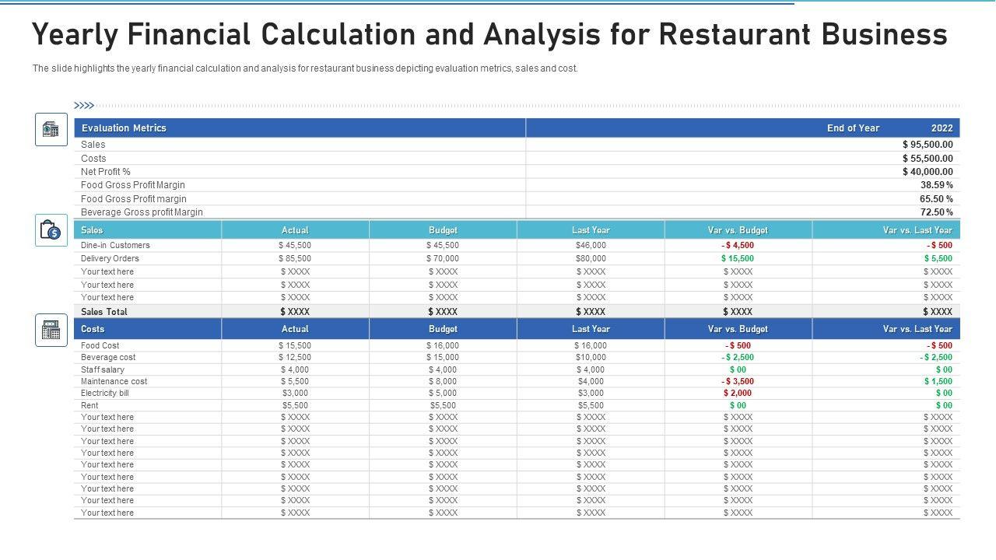The width and height of the screenshot is (996, 560).
Task: Click the slide title heading text
Action: coord(489,35)
